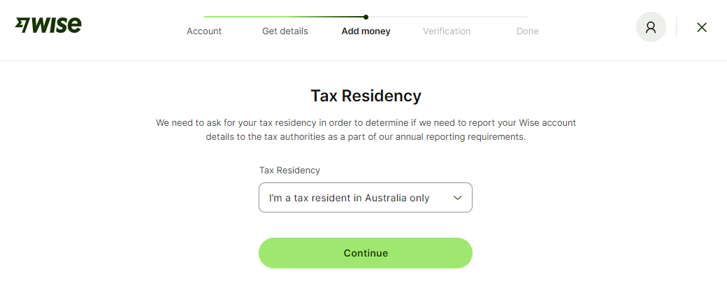
Task: Click the current step dot on progress bar
Action: tap(366, 17)
